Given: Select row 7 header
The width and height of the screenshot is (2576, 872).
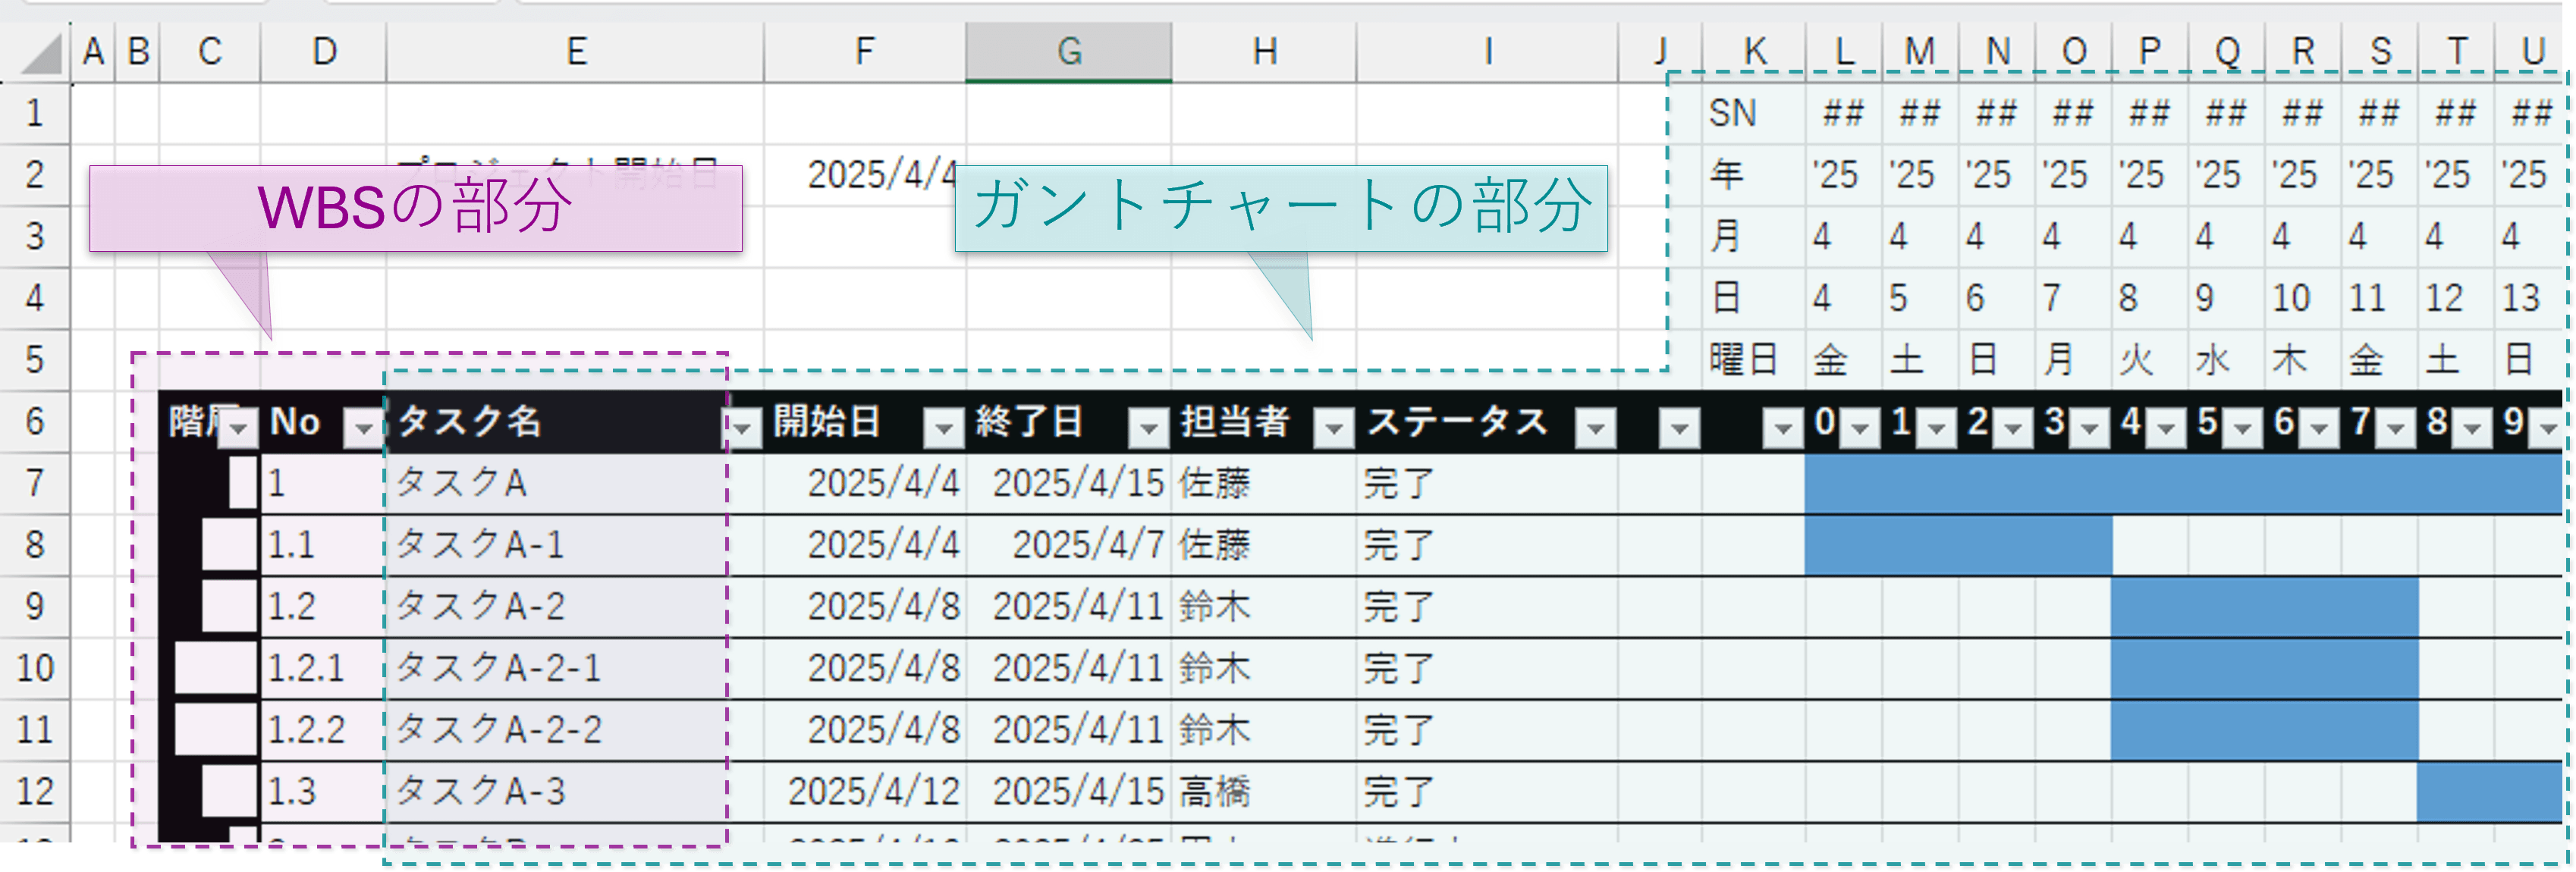Looking at the screenshot, I should [34, 483].
